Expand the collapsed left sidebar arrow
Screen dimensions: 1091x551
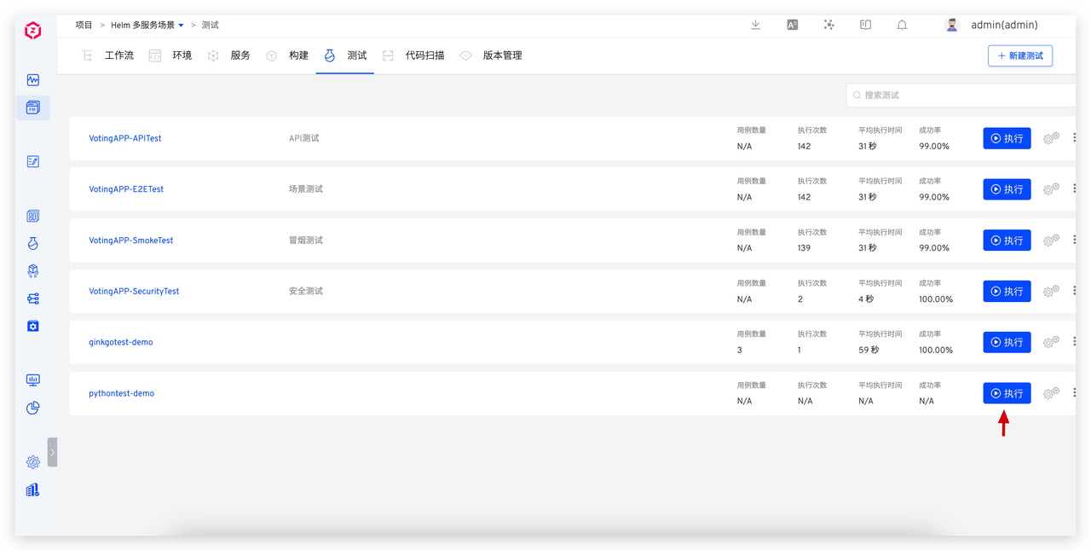click(x=52, y=452)
